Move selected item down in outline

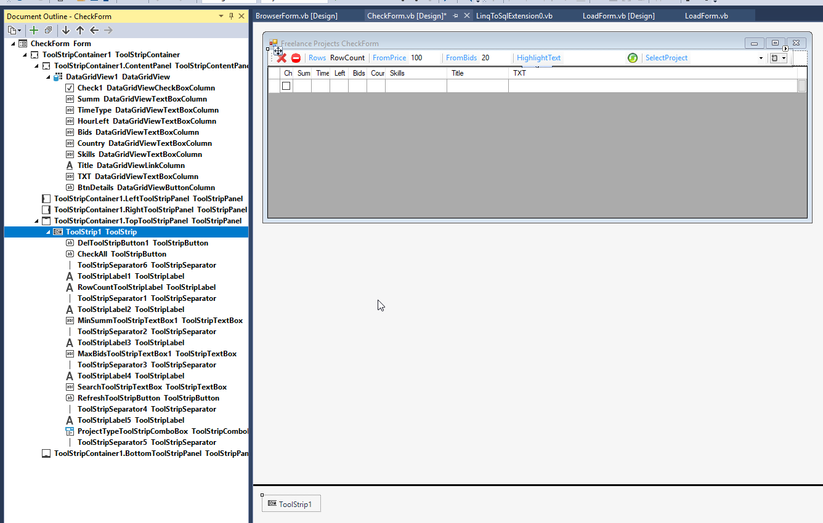click(66, 30)
